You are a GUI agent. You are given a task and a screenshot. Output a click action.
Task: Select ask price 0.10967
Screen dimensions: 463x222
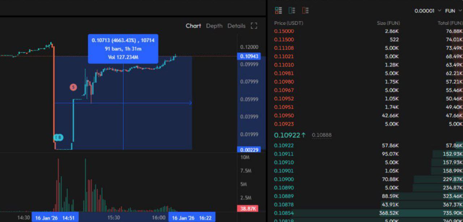point(284,90)
